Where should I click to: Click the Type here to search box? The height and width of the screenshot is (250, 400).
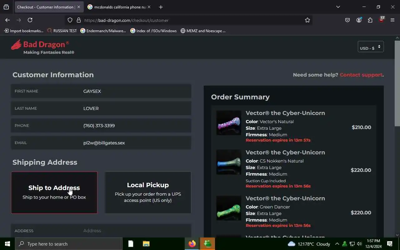(x=69, y=244)
